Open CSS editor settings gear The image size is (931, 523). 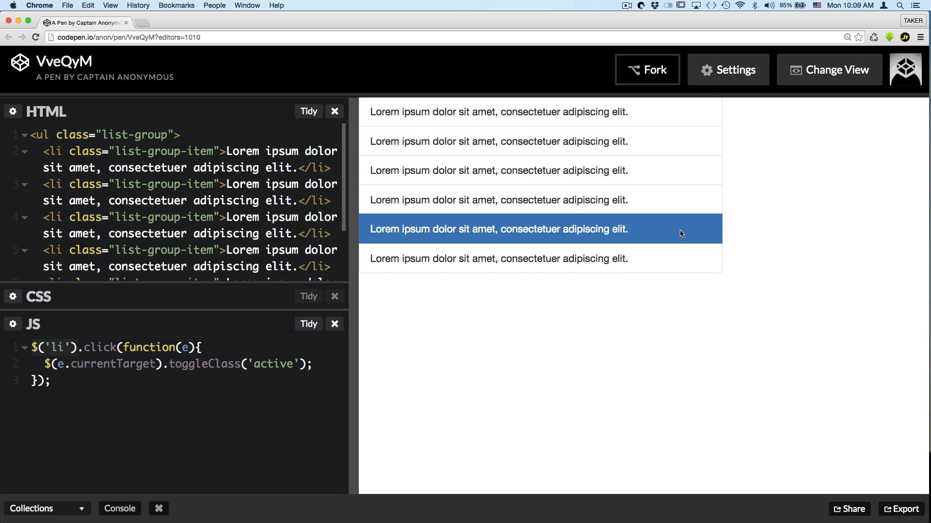(x=13, y=296)
